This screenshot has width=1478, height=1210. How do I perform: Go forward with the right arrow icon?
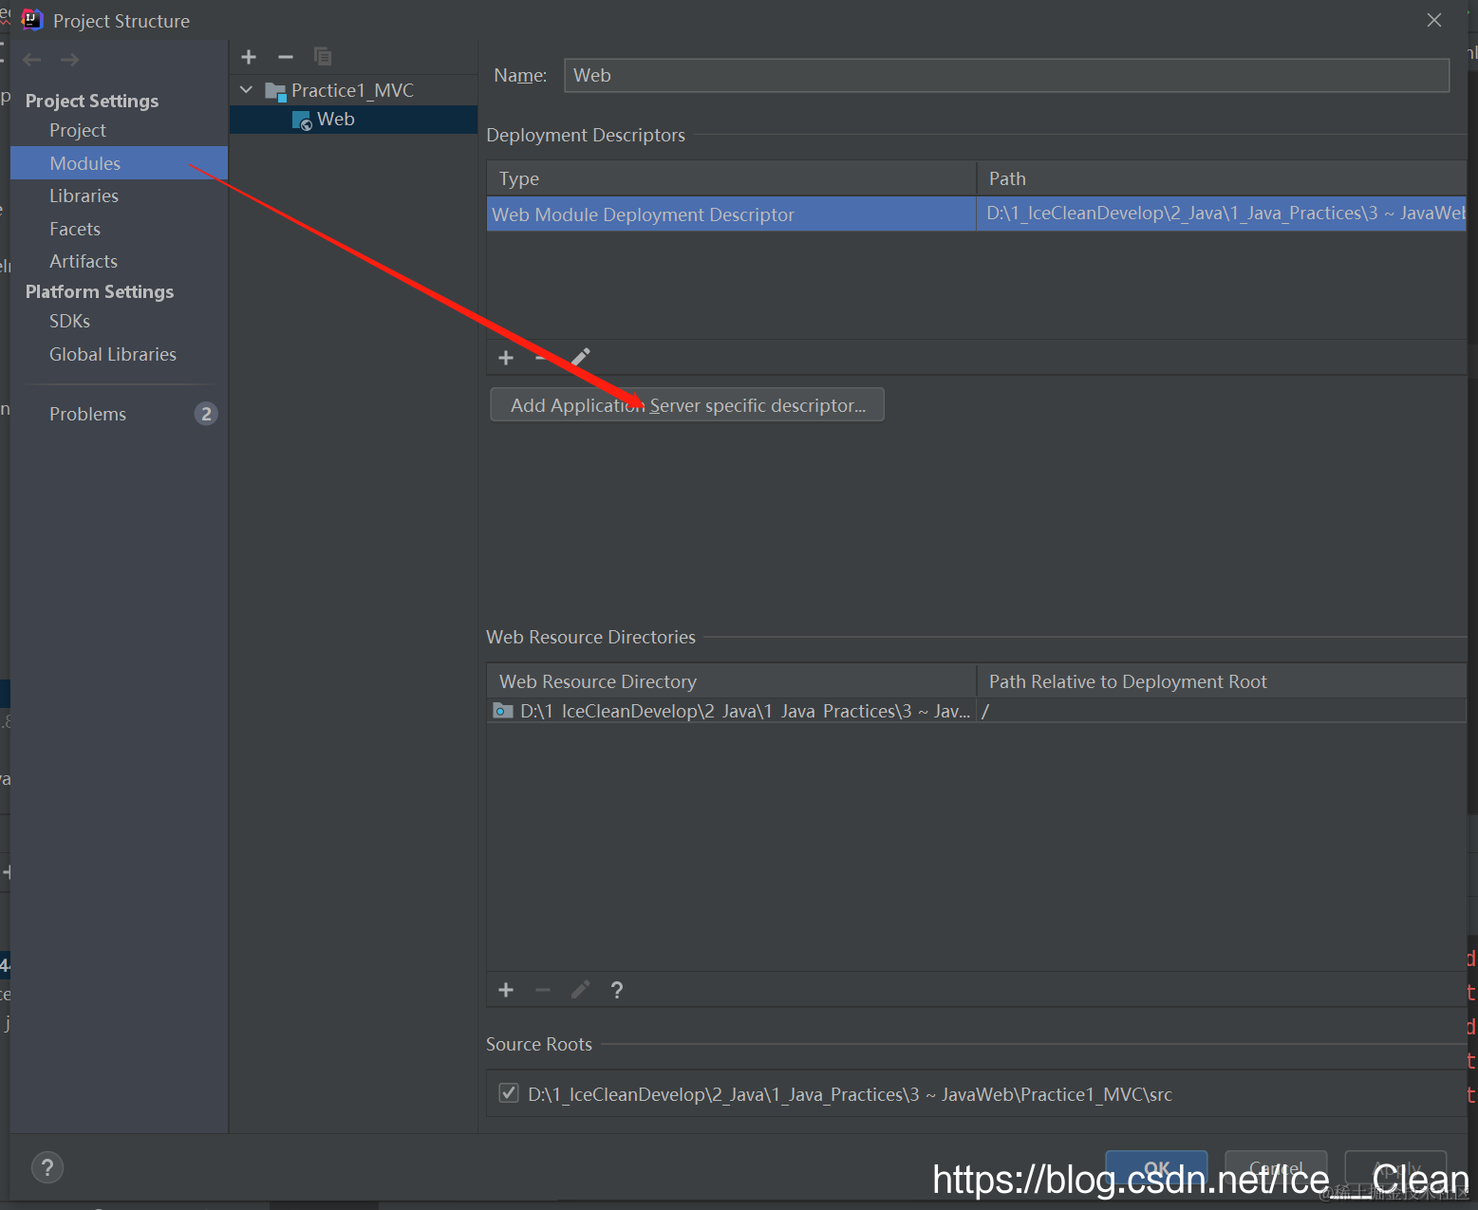point(69,60)
